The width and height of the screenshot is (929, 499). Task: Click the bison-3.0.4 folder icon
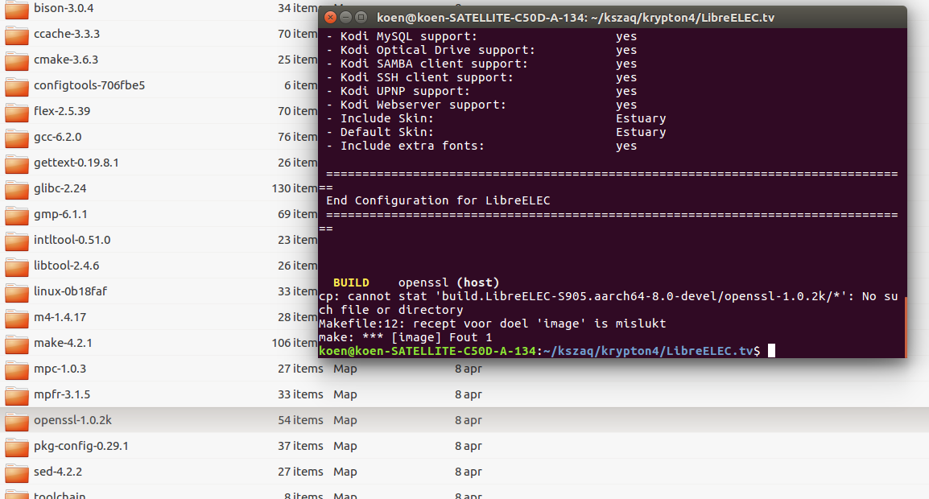pos(16,9)
